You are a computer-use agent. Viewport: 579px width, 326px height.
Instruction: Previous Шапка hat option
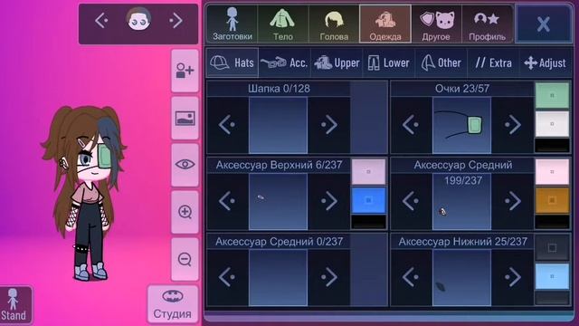(x=227, y=125)
